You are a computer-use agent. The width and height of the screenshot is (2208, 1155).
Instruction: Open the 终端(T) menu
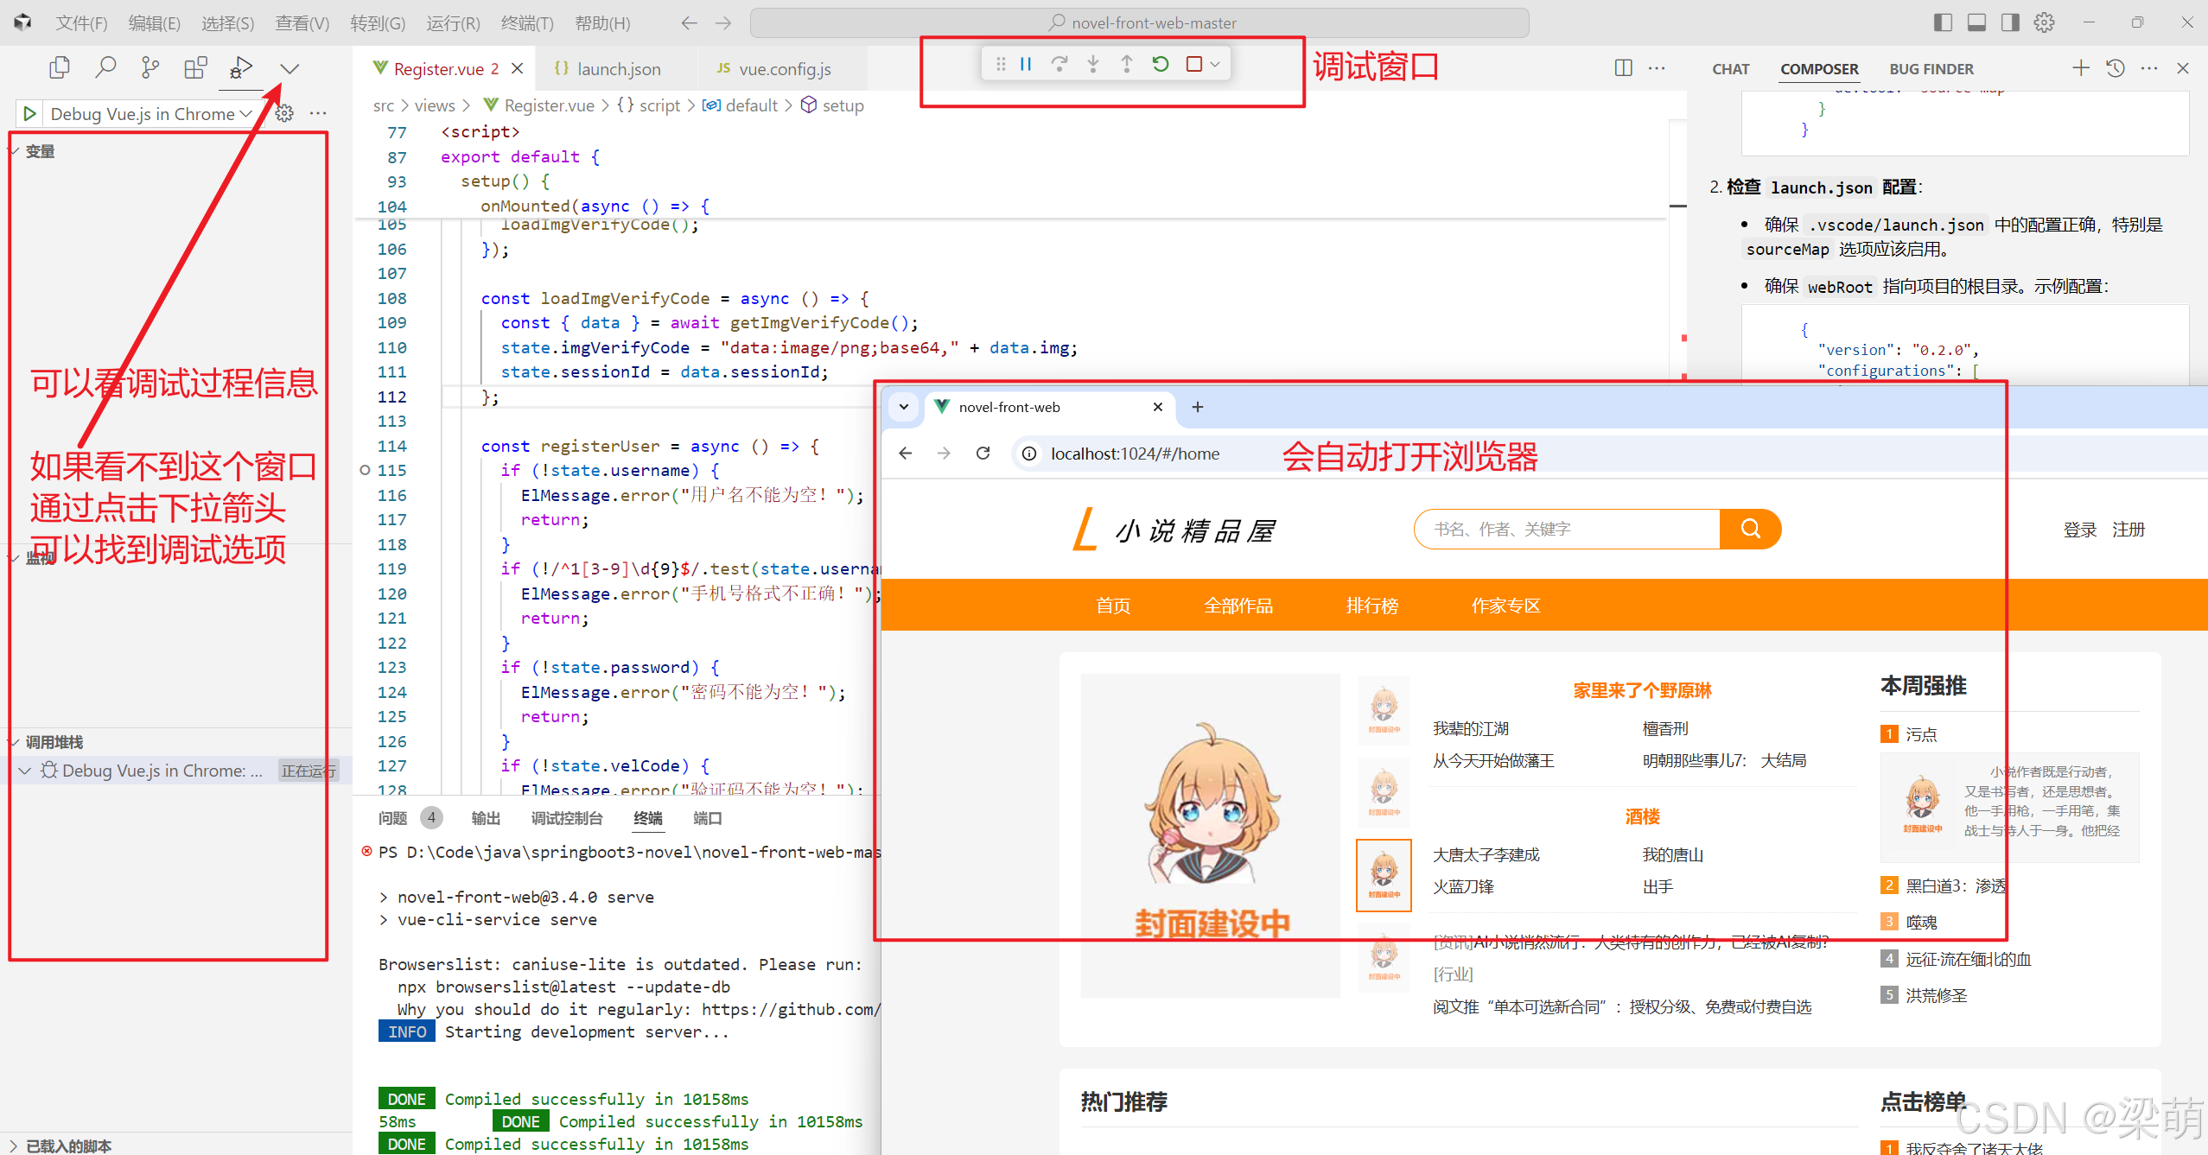[x=526, y=23]
